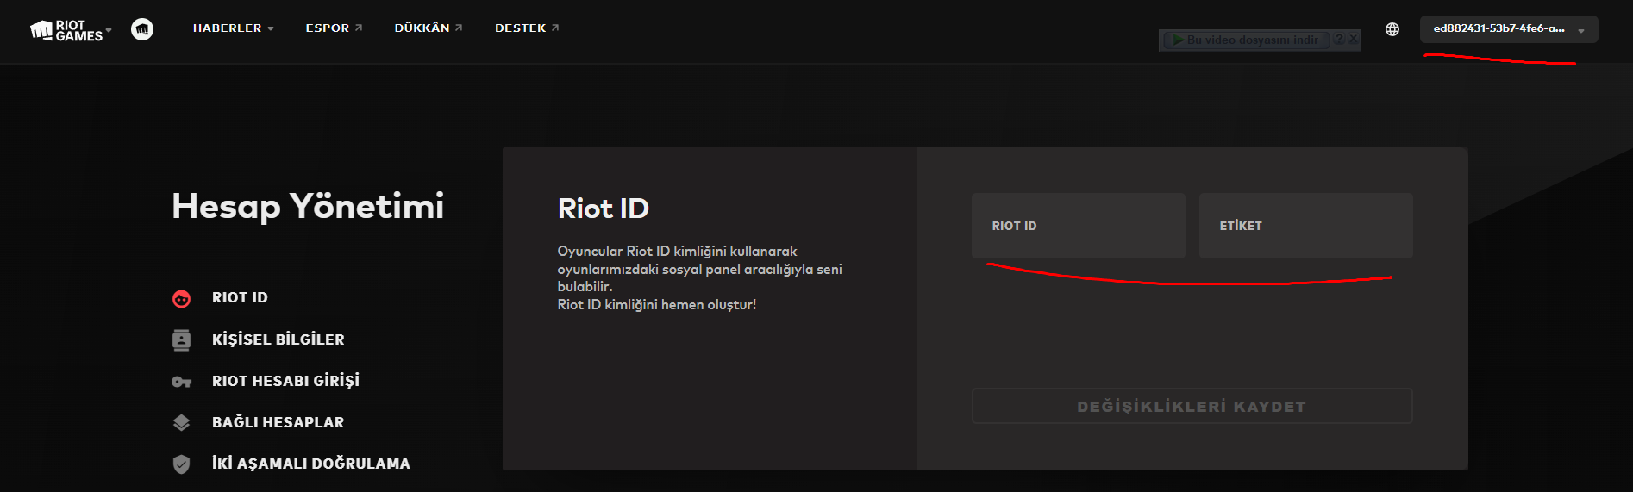Open the dropdown arrow beside Riot Games logo

109,30
